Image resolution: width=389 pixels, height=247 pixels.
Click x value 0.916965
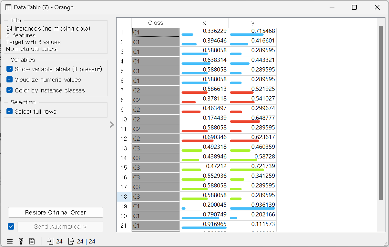pyautogui.click(x=215, y=224)
